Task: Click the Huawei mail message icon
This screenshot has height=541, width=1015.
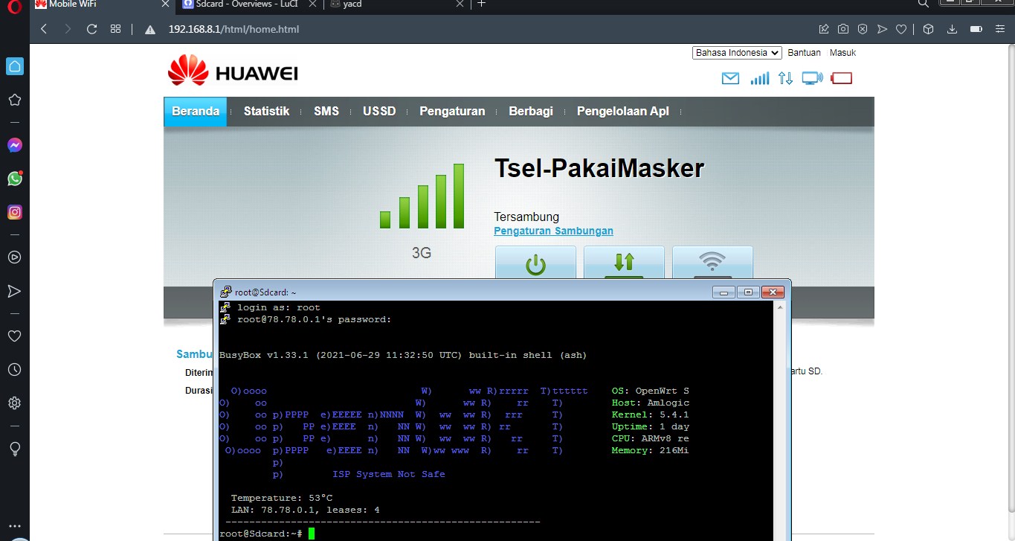Action: point(731,78)
